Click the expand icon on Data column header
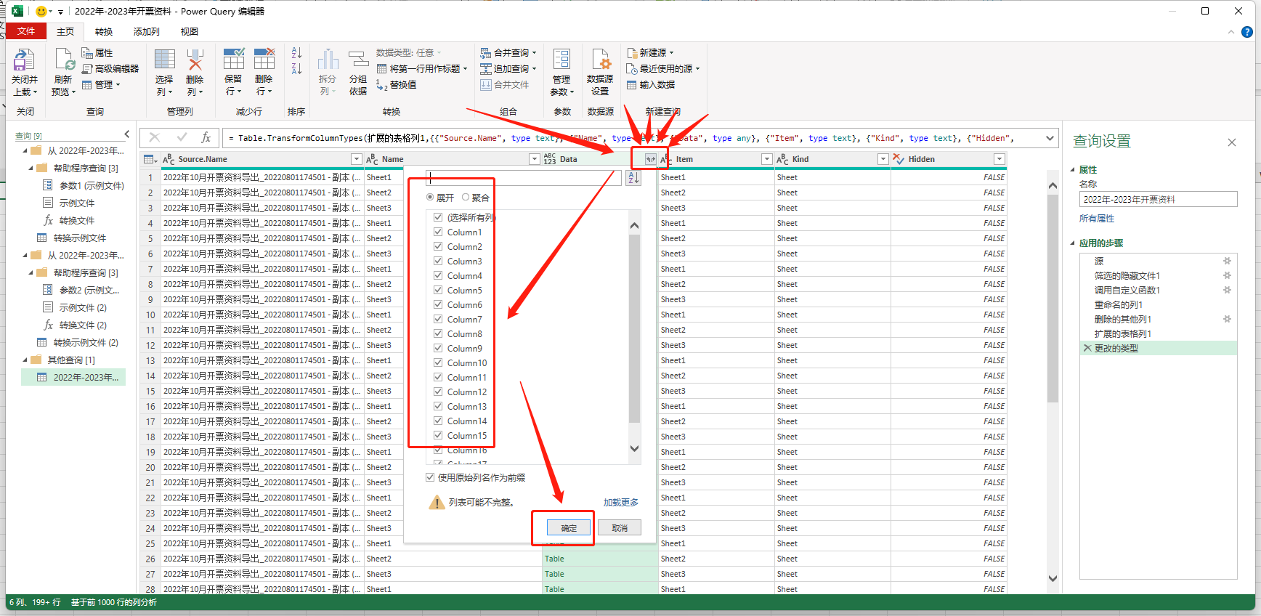1261x616 pixels. pos(650,159)
